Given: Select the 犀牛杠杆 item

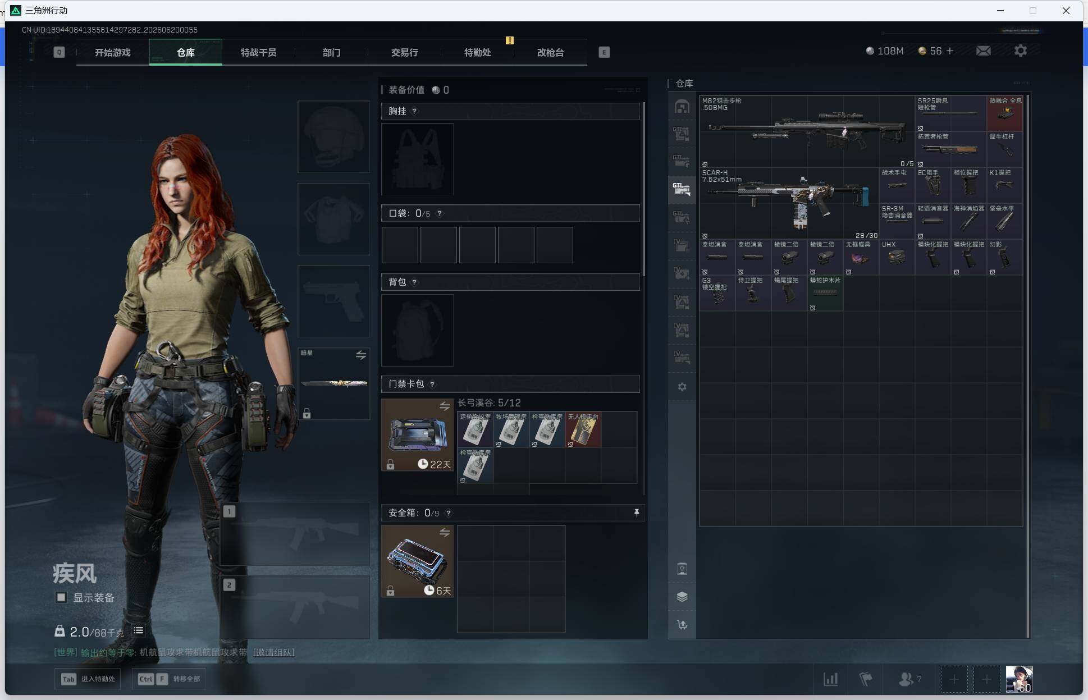Looking at the screenshot, I should click(x=1005, y=149).
